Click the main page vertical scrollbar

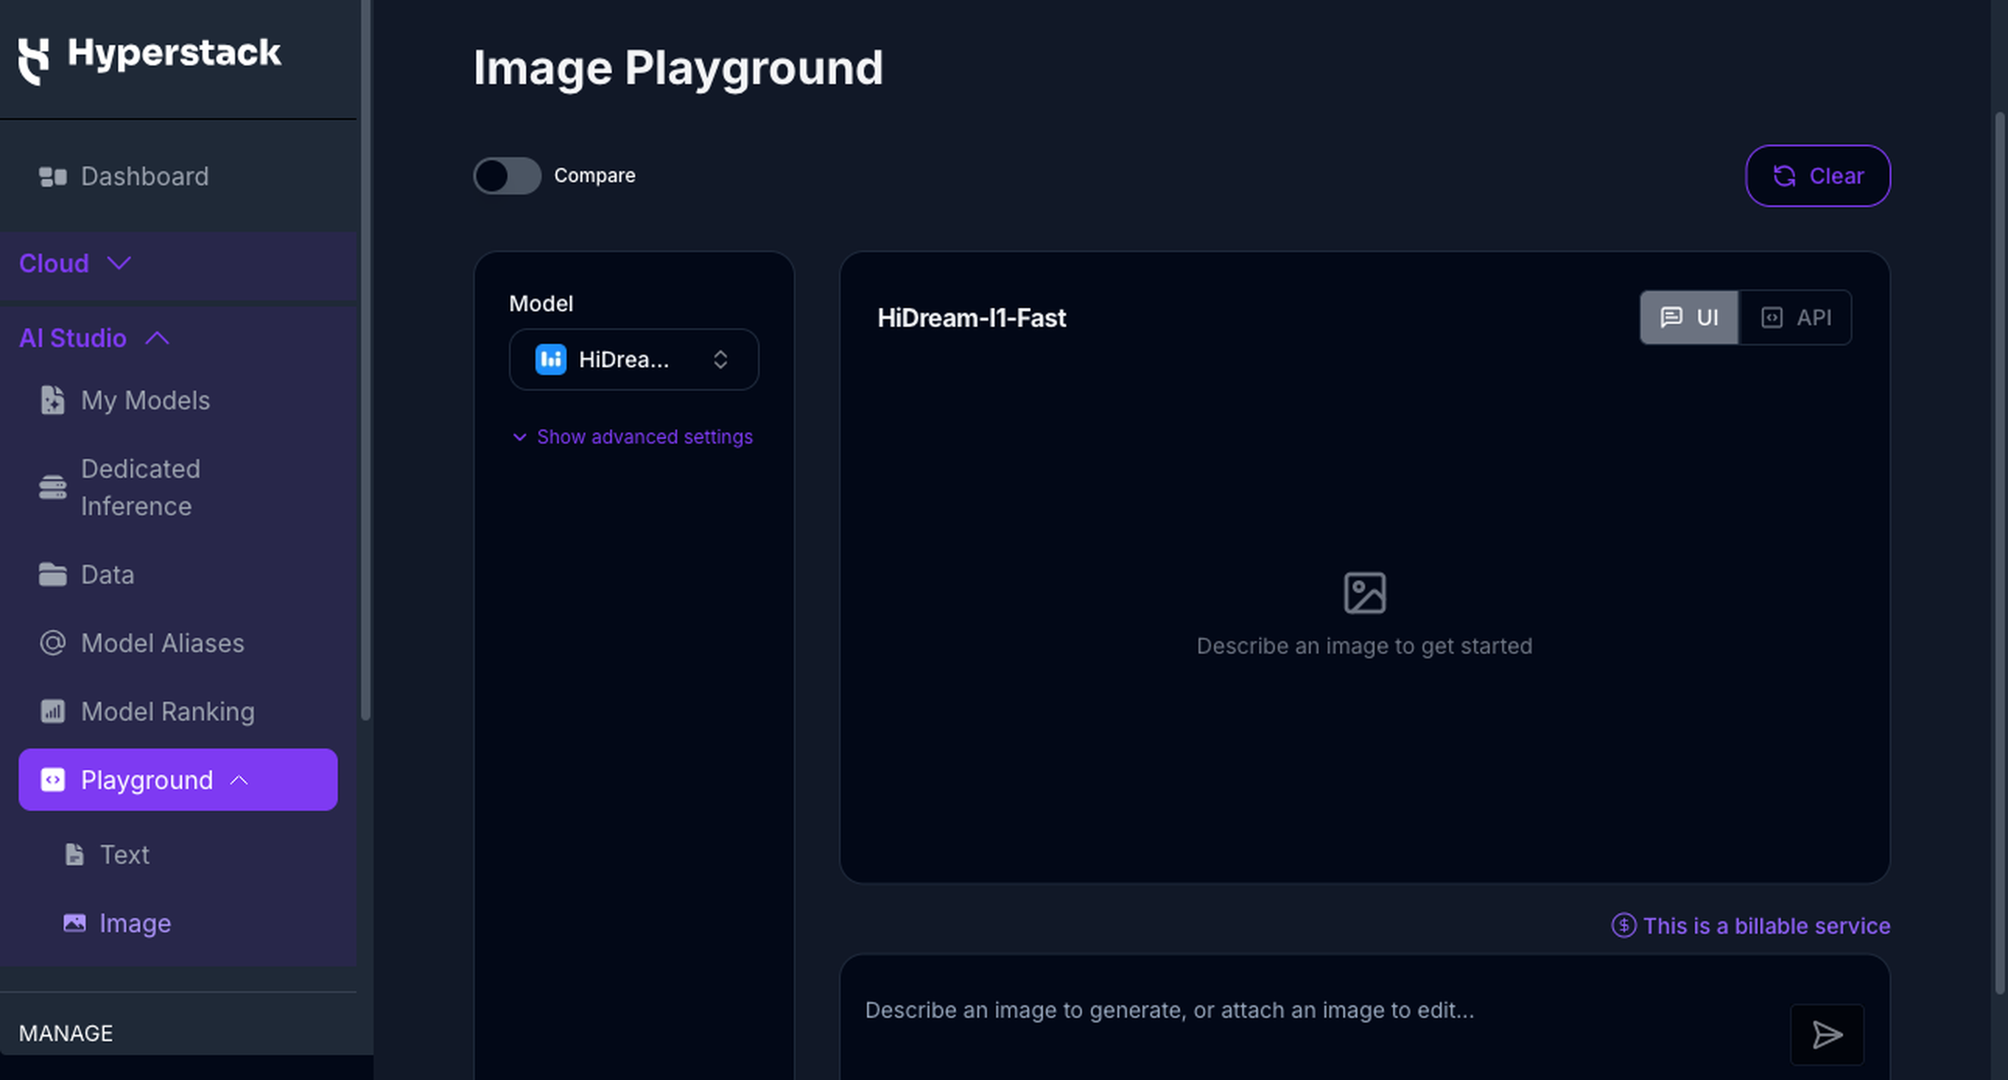point(2000,554)
